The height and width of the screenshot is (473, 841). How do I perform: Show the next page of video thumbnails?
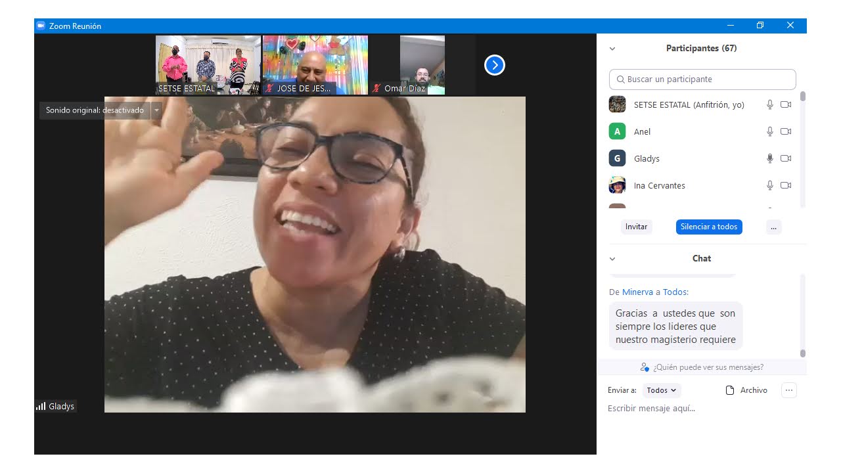(495, 65)
